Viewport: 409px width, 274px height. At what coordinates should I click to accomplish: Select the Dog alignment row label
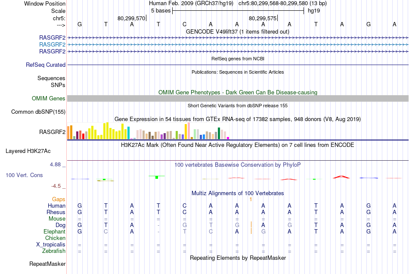pyautogui.click(x=61, y=225)
